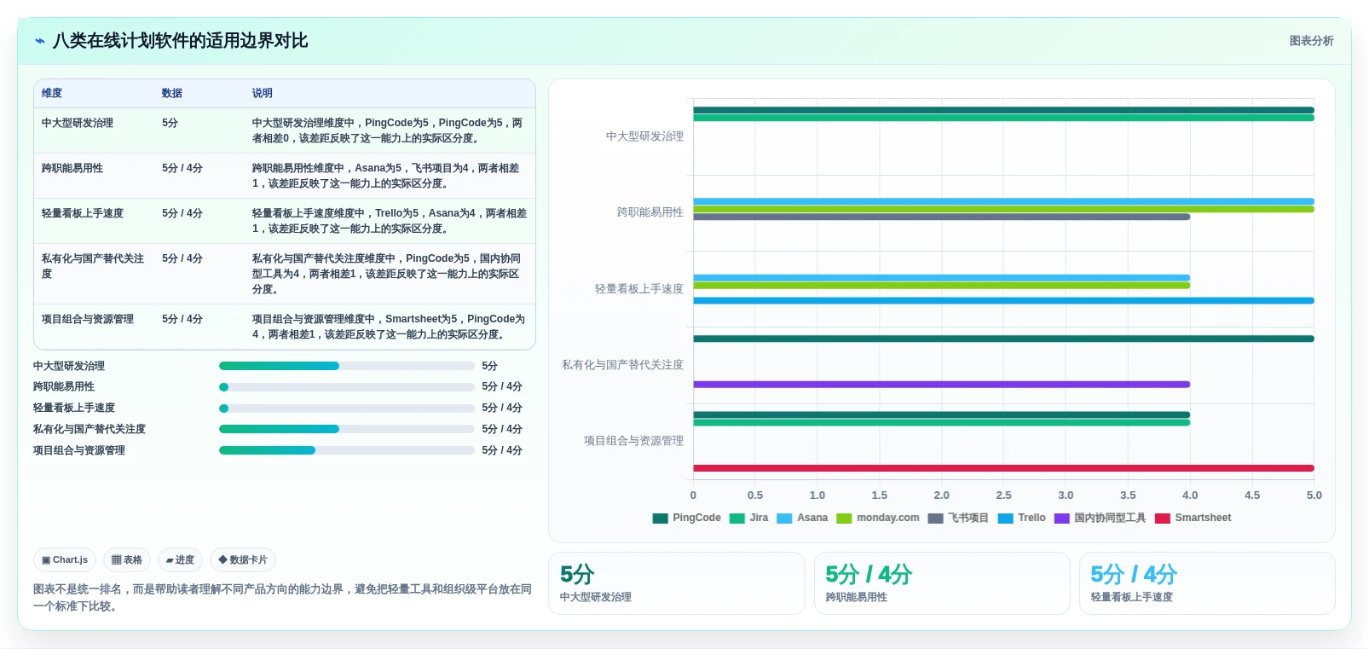
Task: Click the 进度 tag
Action: point(180,560)
